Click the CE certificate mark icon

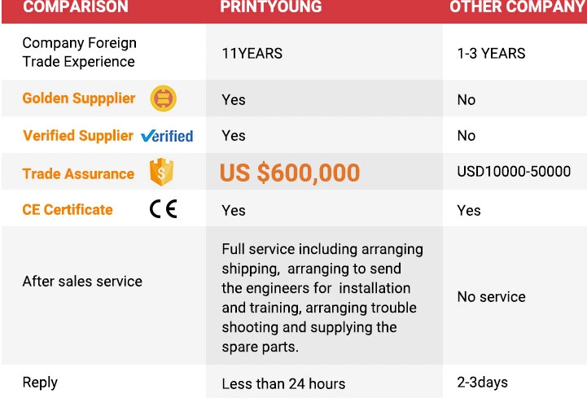point(163,209)
